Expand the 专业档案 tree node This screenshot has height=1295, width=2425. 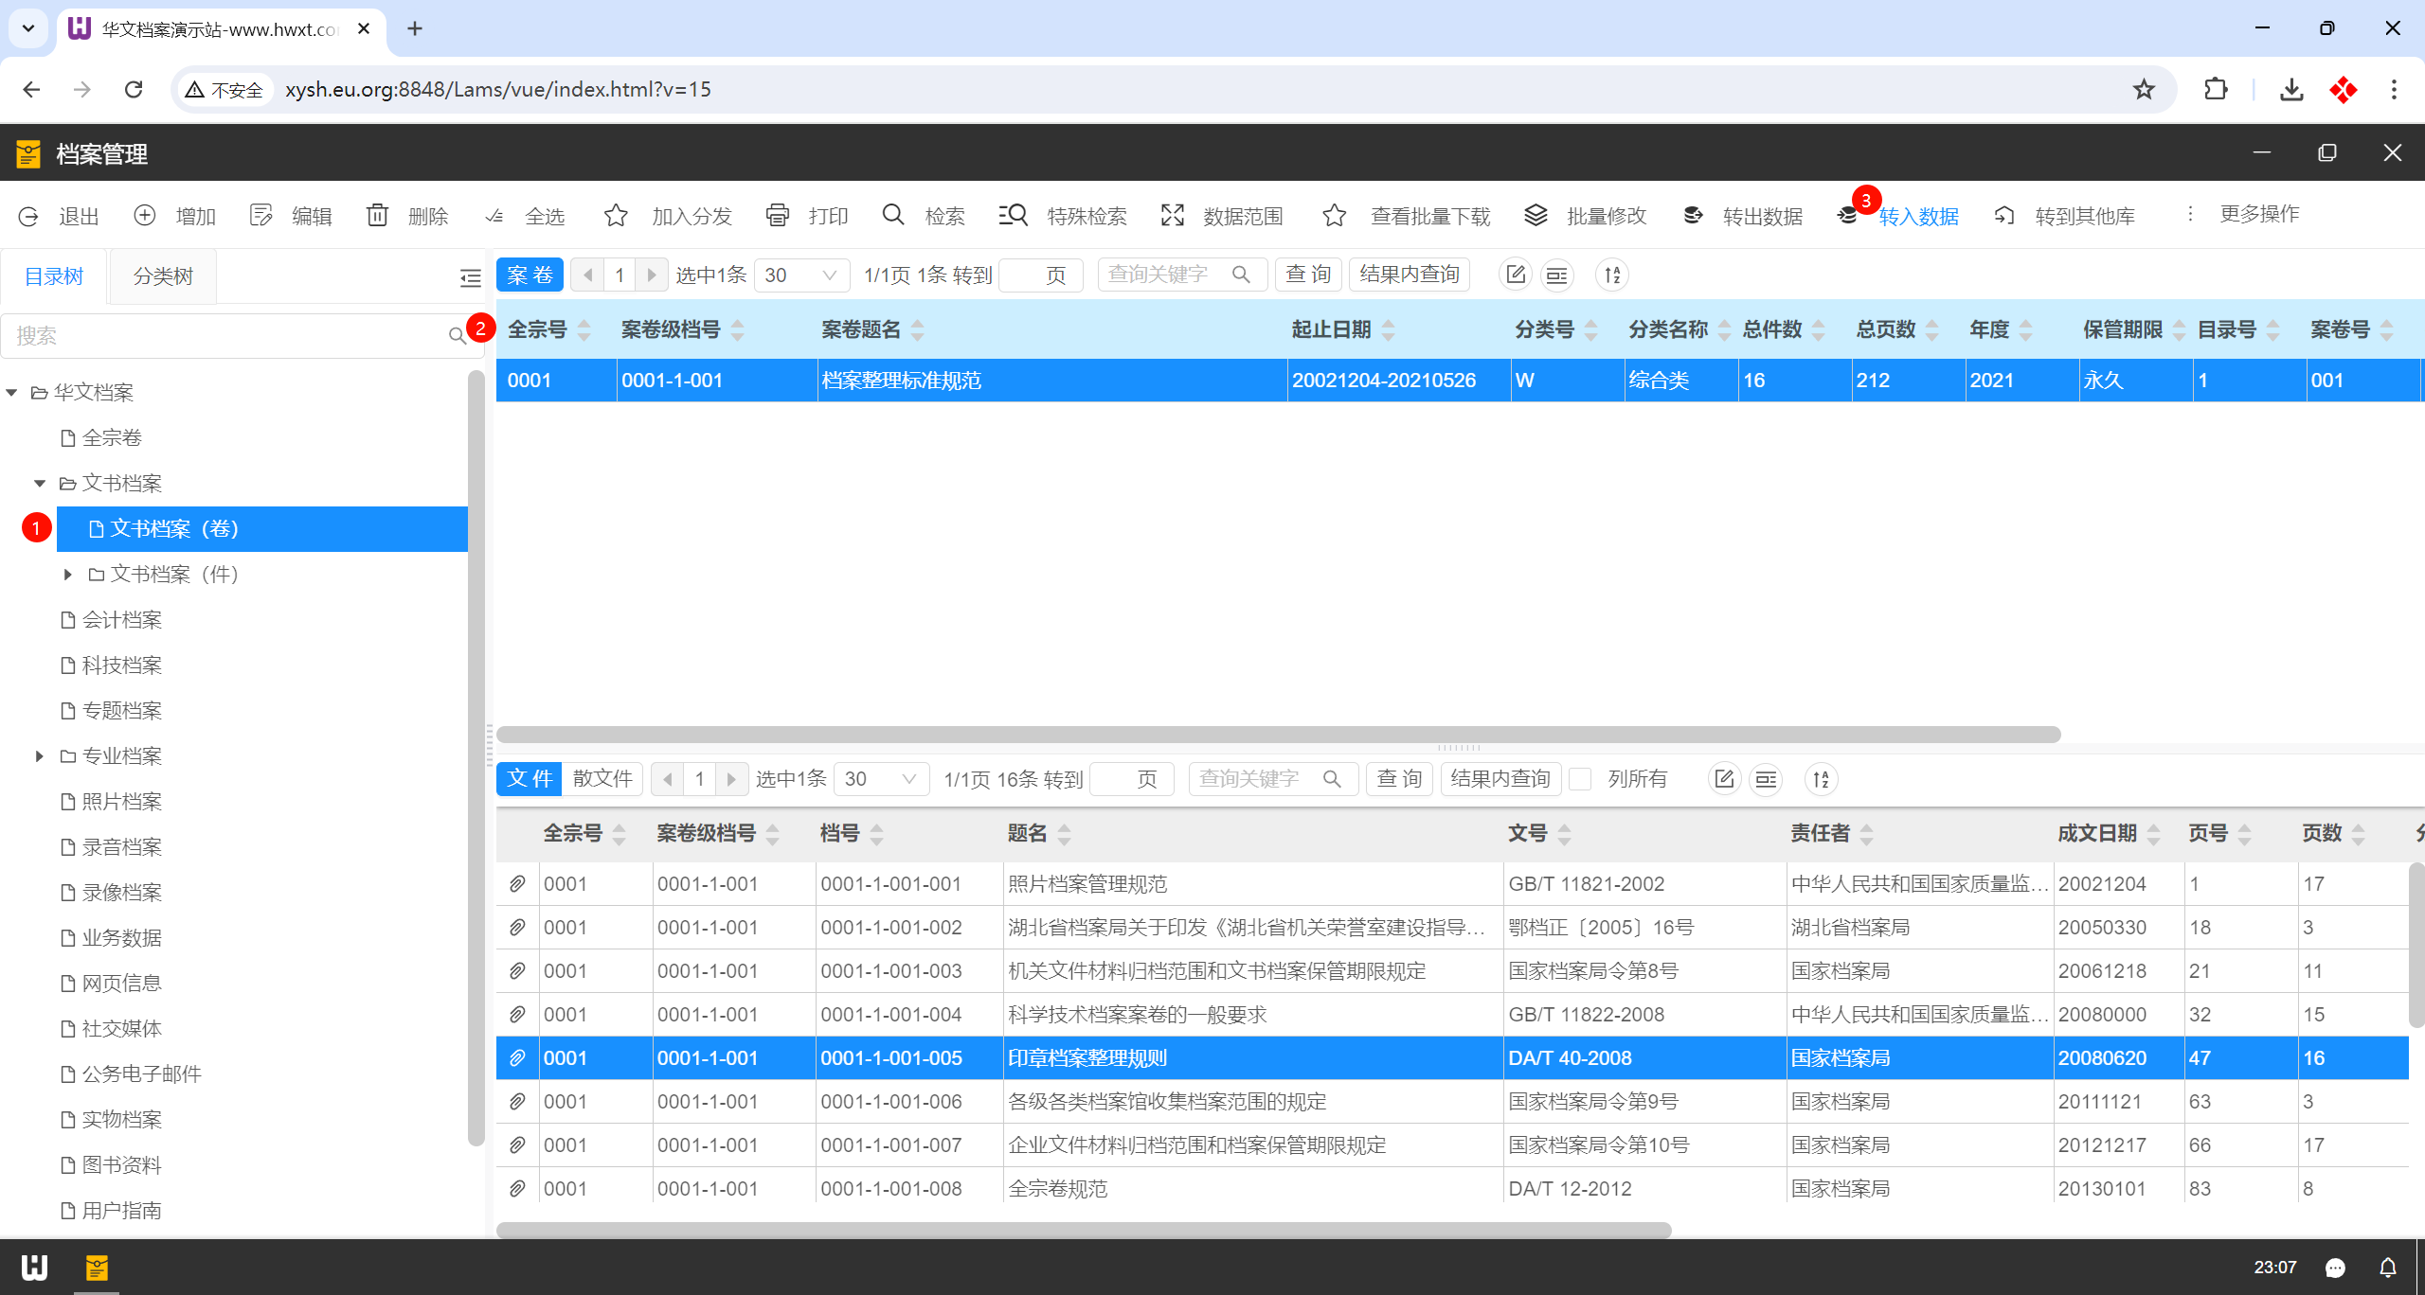tap(39, 755)
